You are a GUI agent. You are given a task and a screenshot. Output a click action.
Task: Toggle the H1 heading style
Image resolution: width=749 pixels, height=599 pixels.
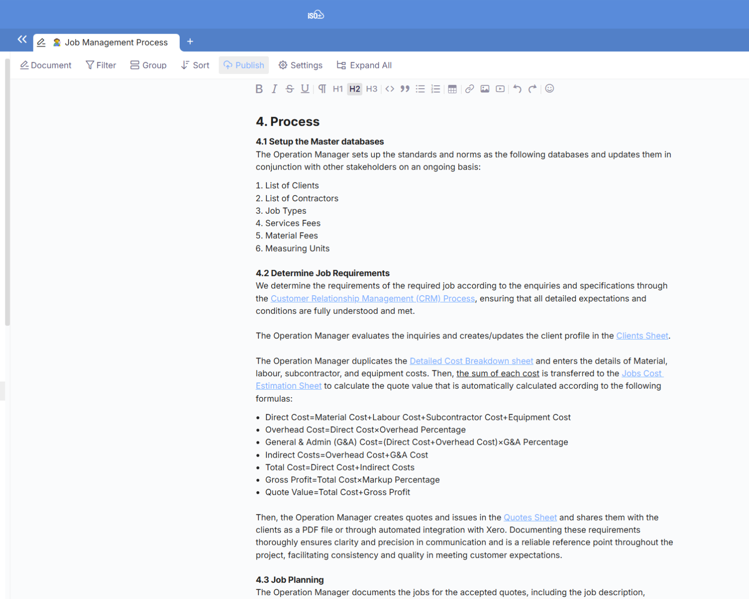tap(337, 89)
